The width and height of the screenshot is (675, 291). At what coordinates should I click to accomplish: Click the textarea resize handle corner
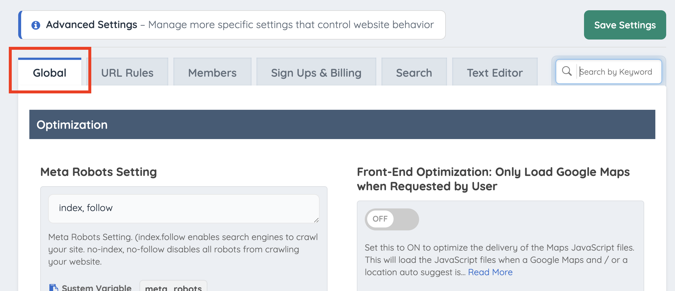point(316,220)
